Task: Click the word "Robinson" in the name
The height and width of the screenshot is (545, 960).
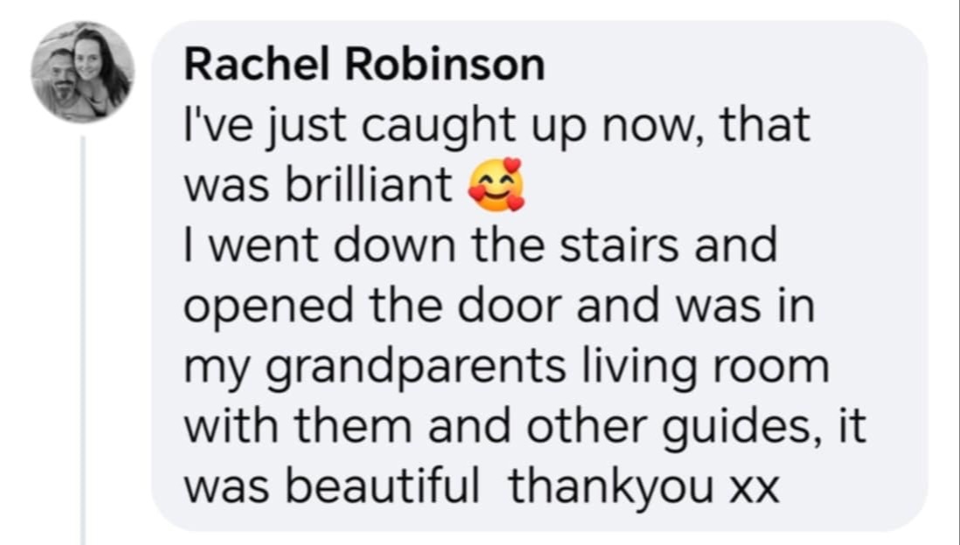Action: pos(445,65)
